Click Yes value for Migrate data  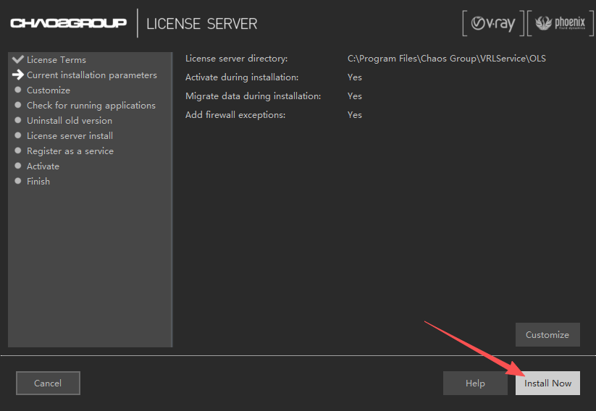coord(354,96)
